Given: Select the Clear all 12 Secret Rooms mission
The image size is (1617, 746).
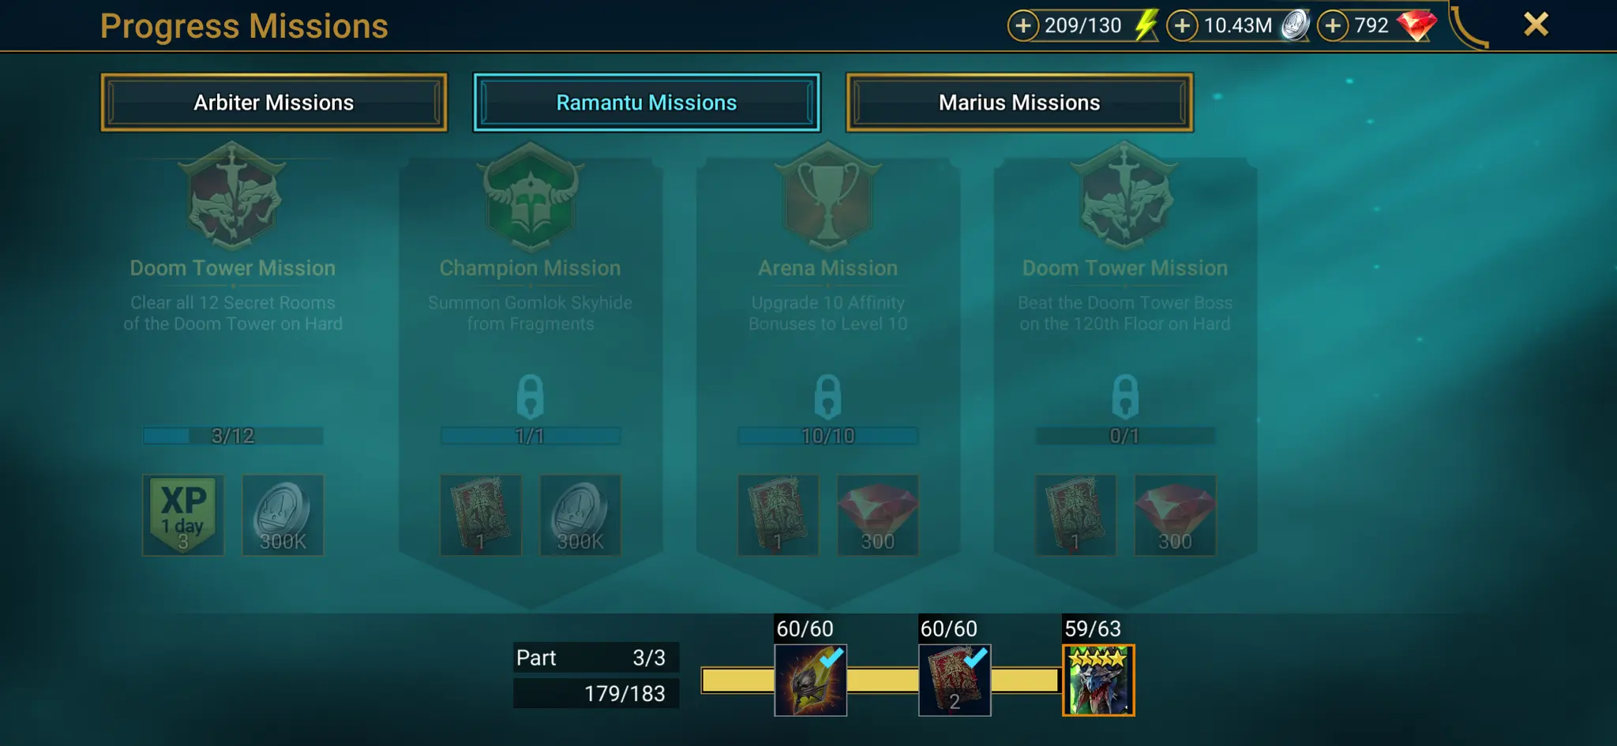Looking at the screenshot, I should [x=233, y=313].
